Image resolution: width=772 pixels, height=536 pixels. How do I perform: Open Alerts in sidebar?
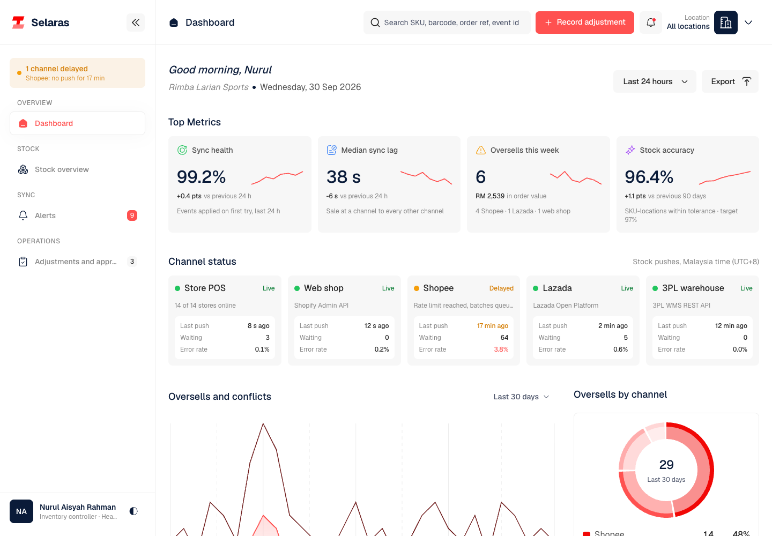pos(77,215)
